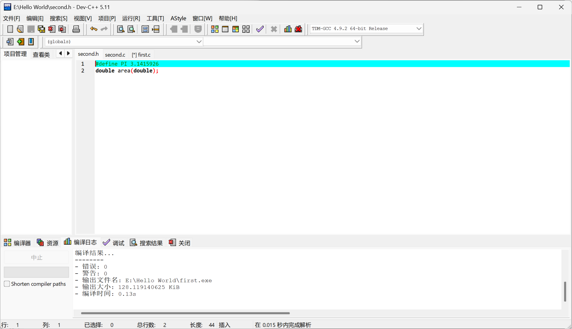Open the 调试 bottom tab
Viewport: 572px width, 329px height.
tap(113, 243)
